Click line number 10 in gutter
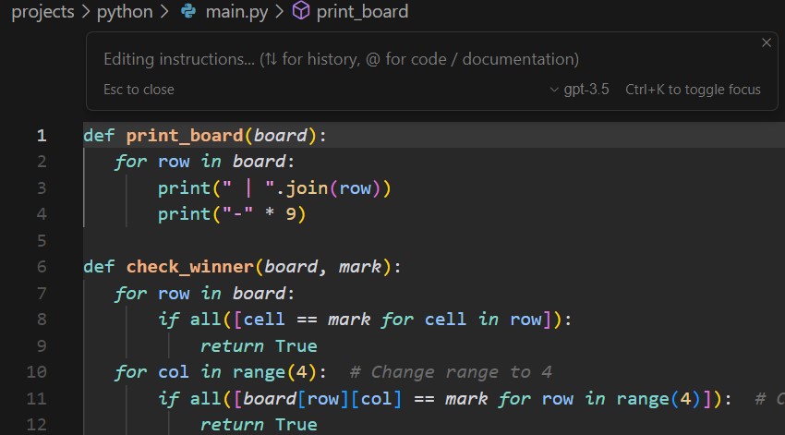This screenshot has height=435, width=785. [37, 372]
